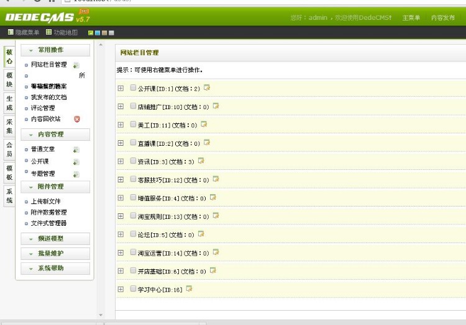Click the edit icon beside 公开课[ID:1]
This screenshot has height=325, width=466.
(206, 87)
